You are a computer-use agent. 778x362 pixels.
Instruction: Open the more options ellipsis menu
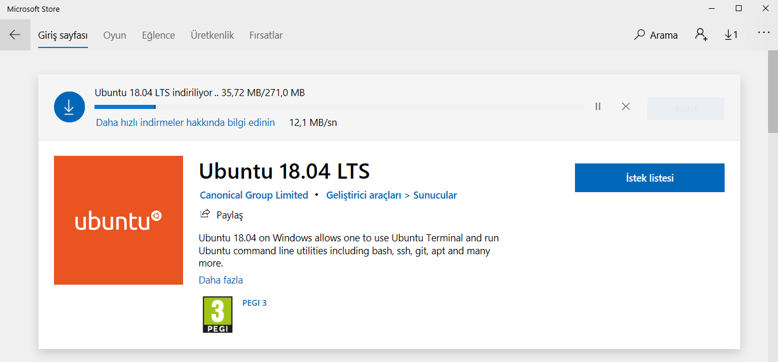[763, 33]
